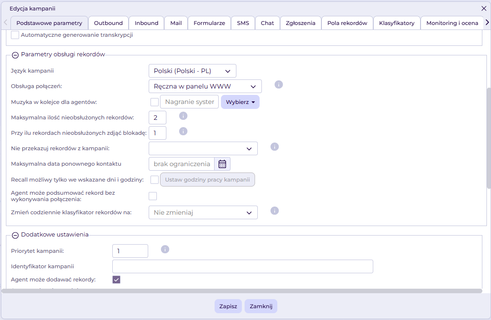
Task: Show info for Priorytet kampanii
Action: pos(165,249)
